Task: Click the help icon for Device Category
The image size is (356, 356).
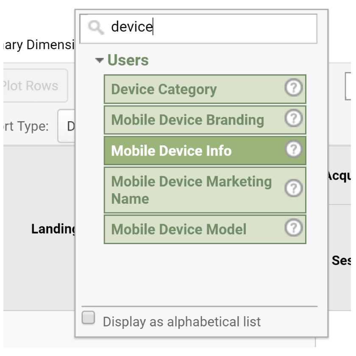Action: point(293,87)
